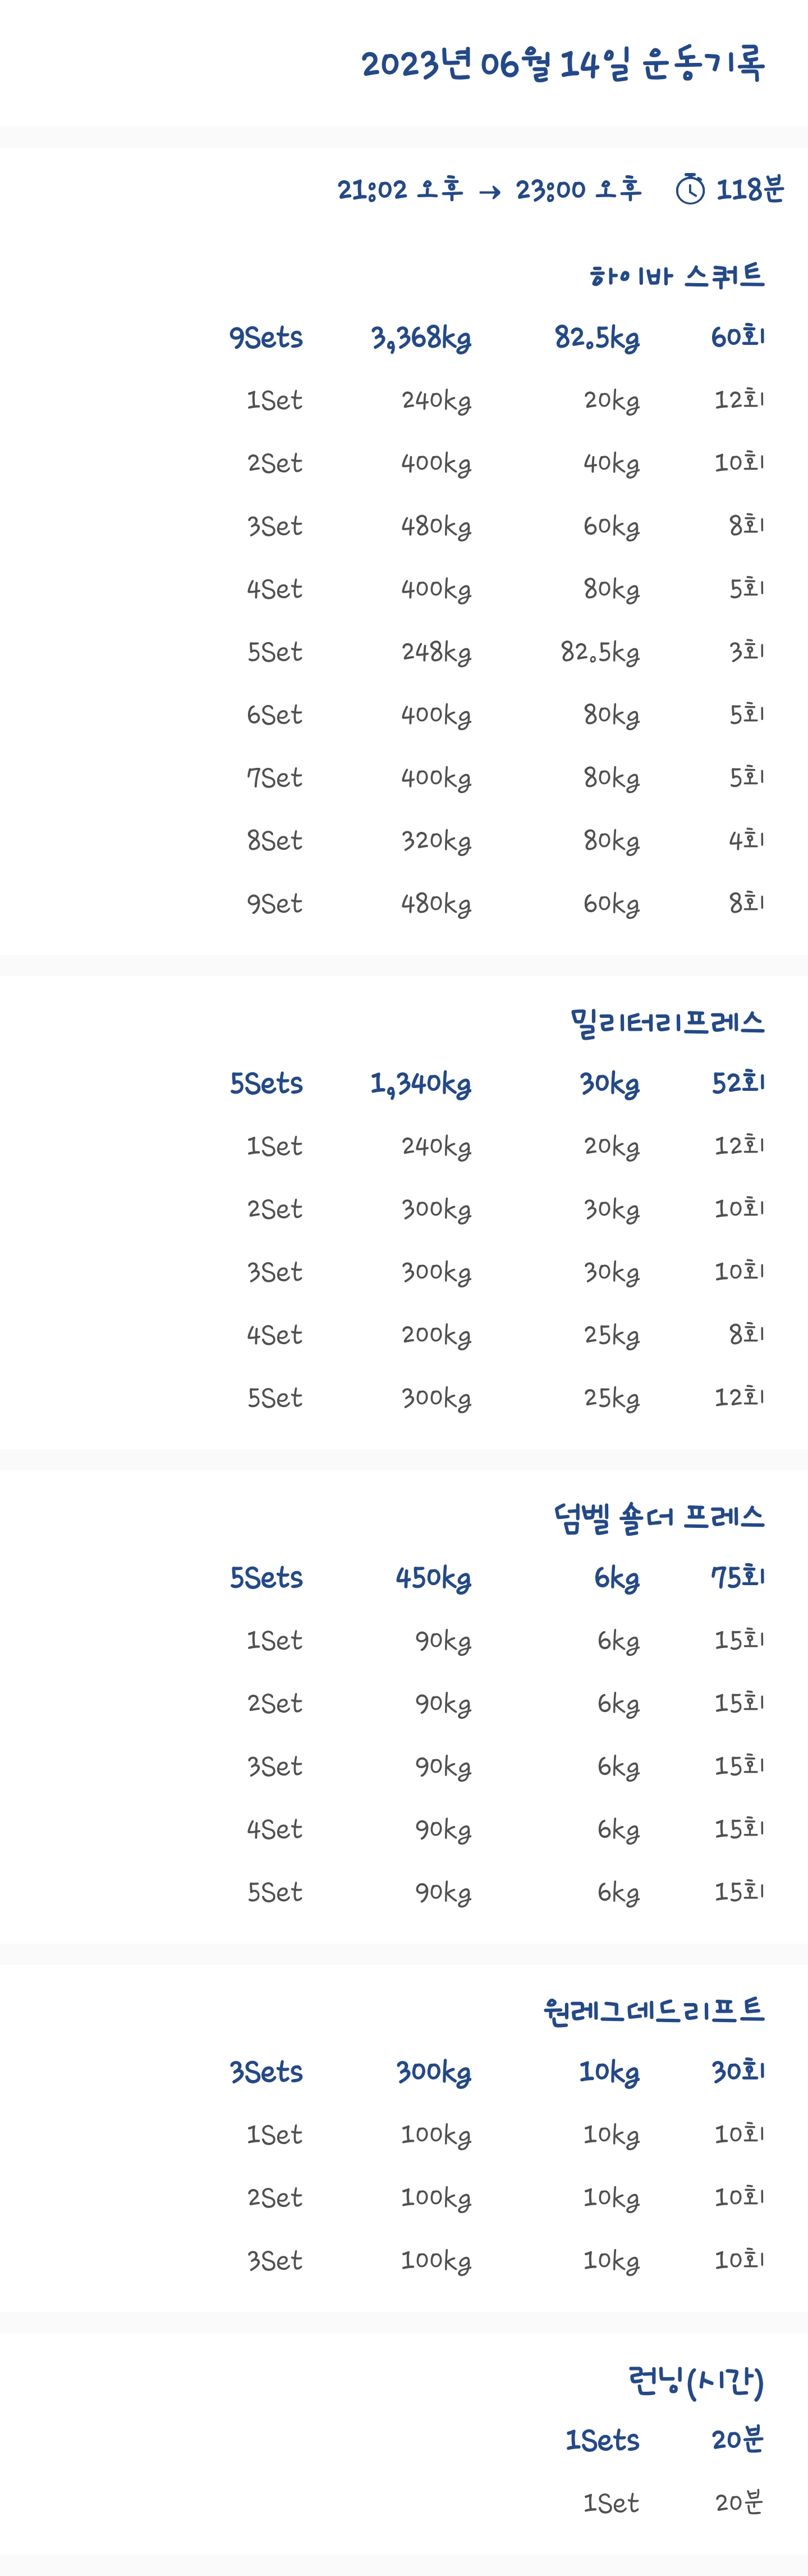This screenshot has height=2576, width=808.
Task: Select the 82.5kg weight in squat 5Set
Action: pyautogui.click(x=599, y=652)
